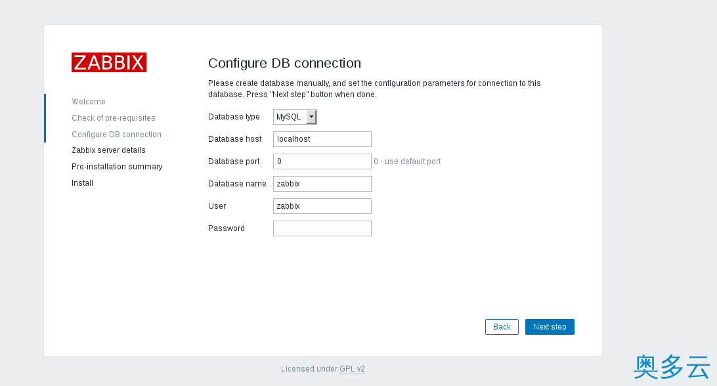The height and width of the screenshot is (386, 717).
Task: Select the Install step in sidebar
Action: click(82, 183)
